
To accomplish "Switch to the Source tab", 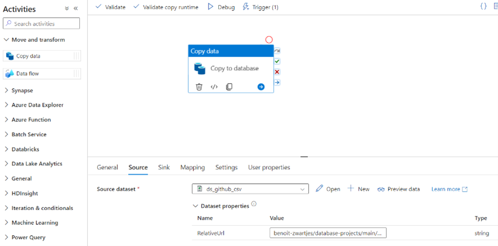I will point(138,167).
